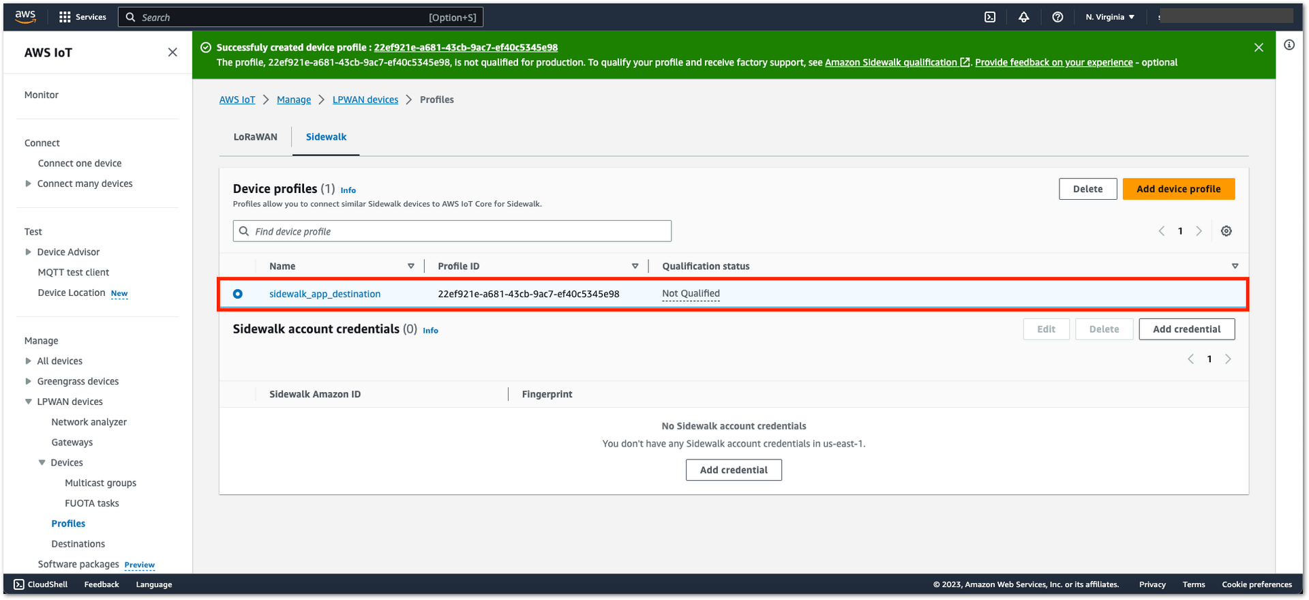The width and height of the screenshot is (1309, 600).
Task: Close the AWS IoT navigation panel
Action: 172,52
